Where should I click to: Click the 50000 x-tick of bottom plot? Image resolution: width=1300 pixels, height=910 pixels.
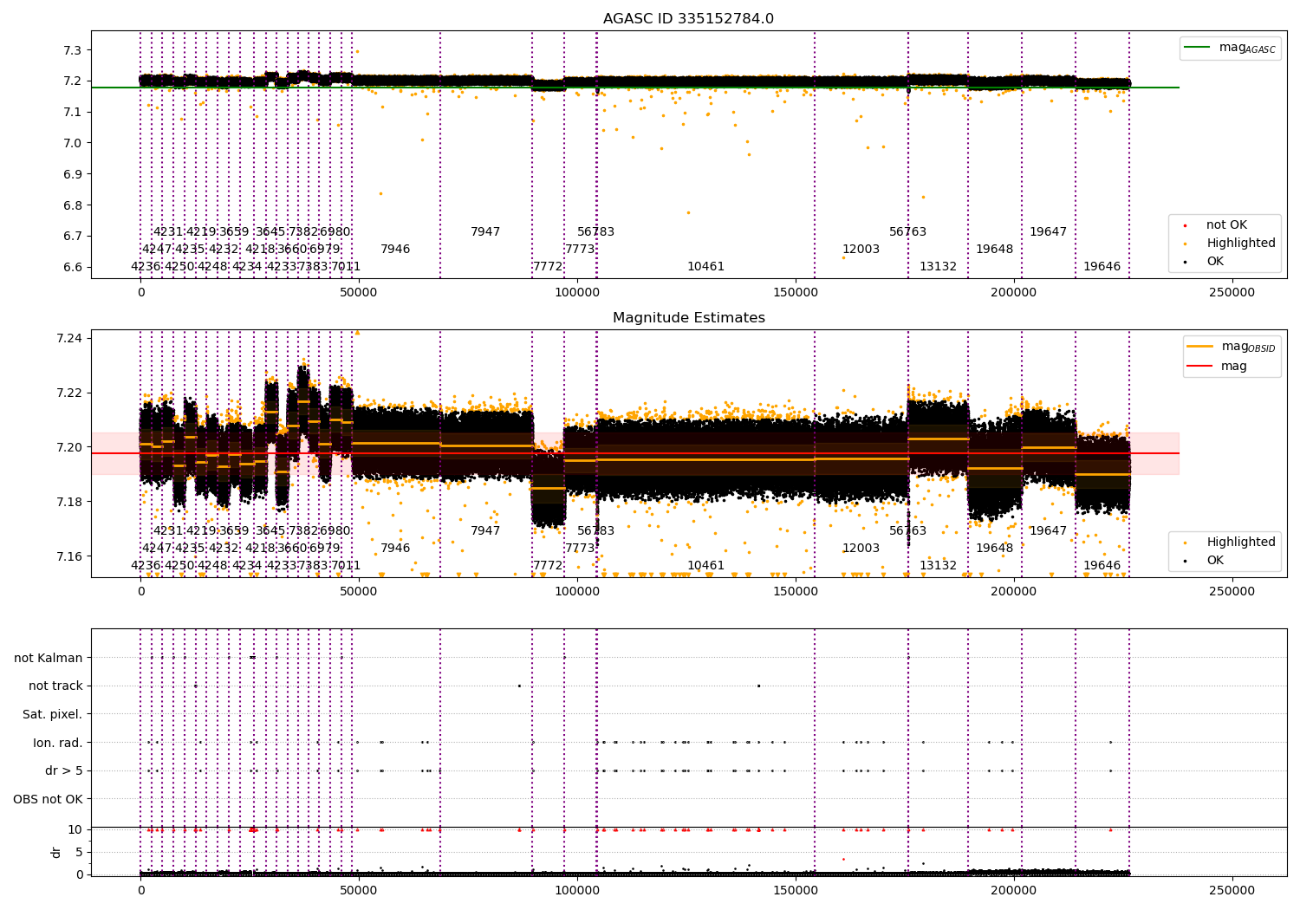[359, 890]
